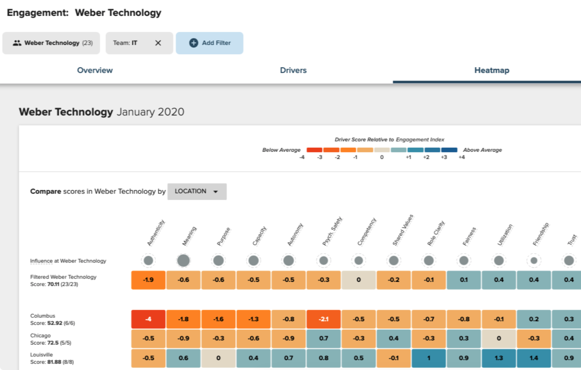Click the Autonomy influence circle

[289, 261]
